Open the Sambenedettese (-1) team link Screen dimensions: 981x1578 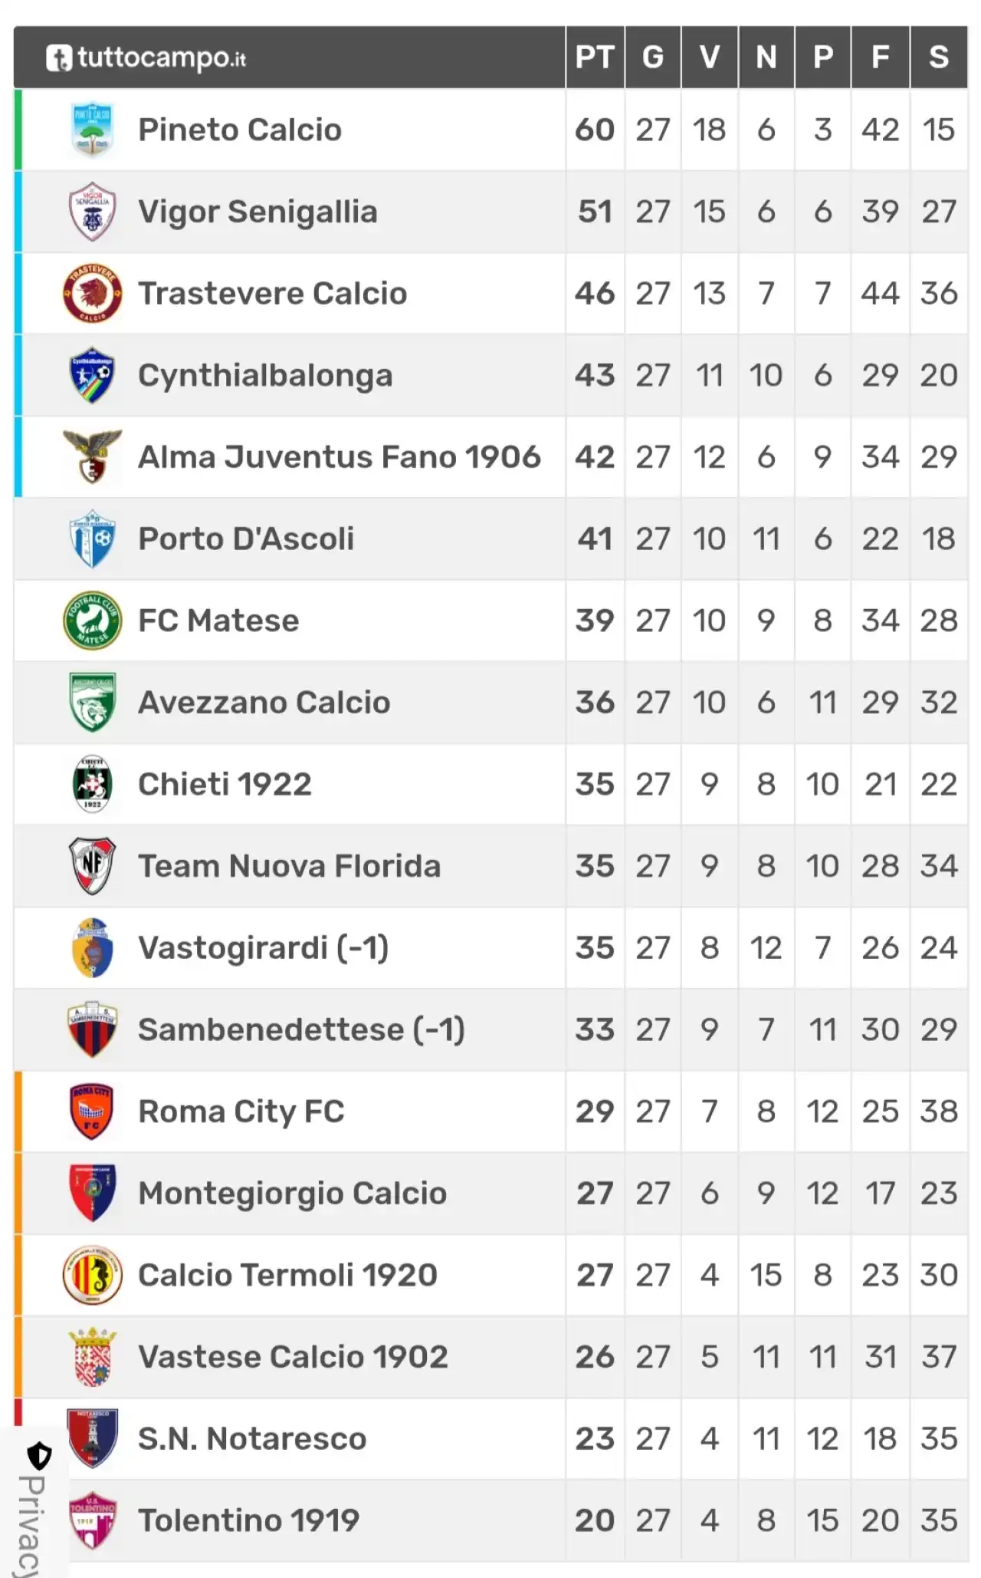click(x=301, y=1029)
